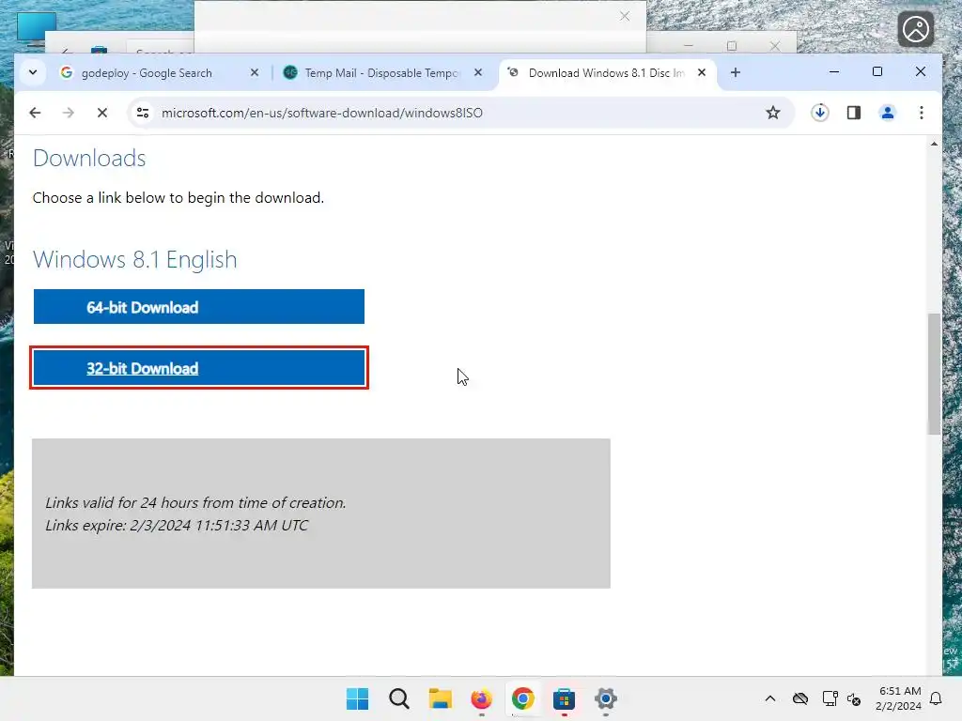The width and height of the screenshot is (962, 721).
Task: Open taskbar Search
Action: pos(398,698)
